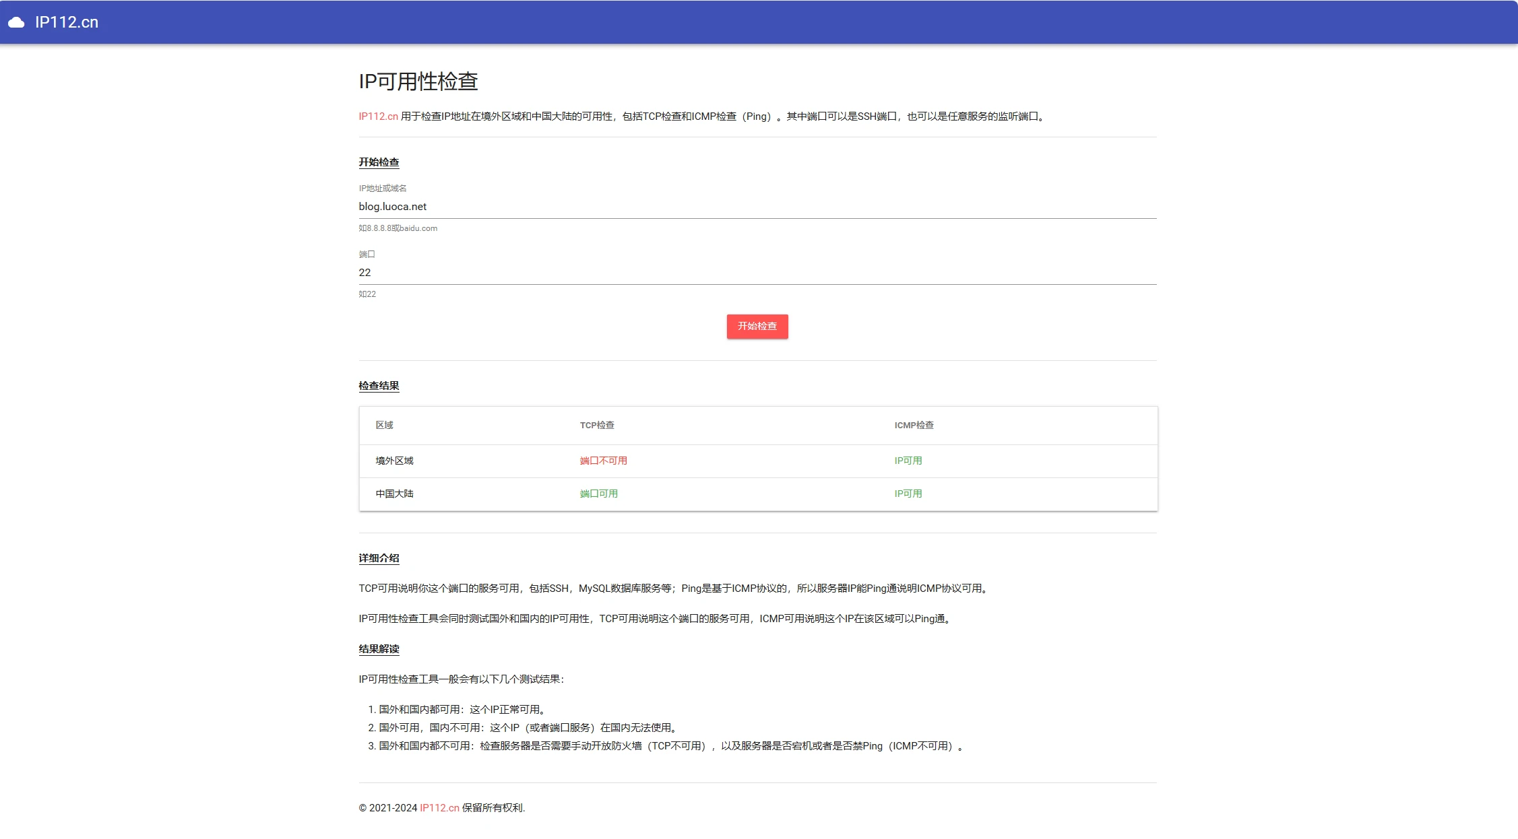Click the hint text 如22
Screen dimensions: 1518x839
[x=367, y=294]
